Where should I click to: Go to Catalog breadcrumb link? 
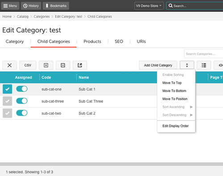23,16
